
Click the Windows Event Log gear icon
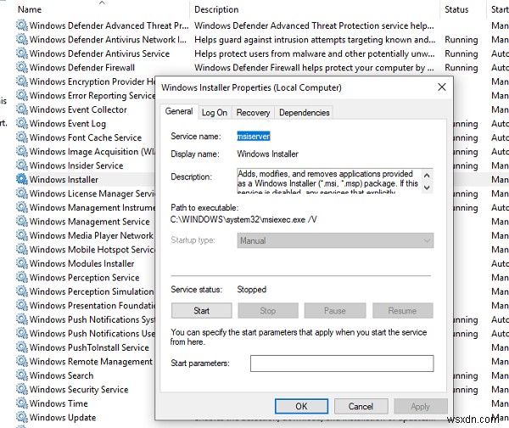tap(22, 123)
